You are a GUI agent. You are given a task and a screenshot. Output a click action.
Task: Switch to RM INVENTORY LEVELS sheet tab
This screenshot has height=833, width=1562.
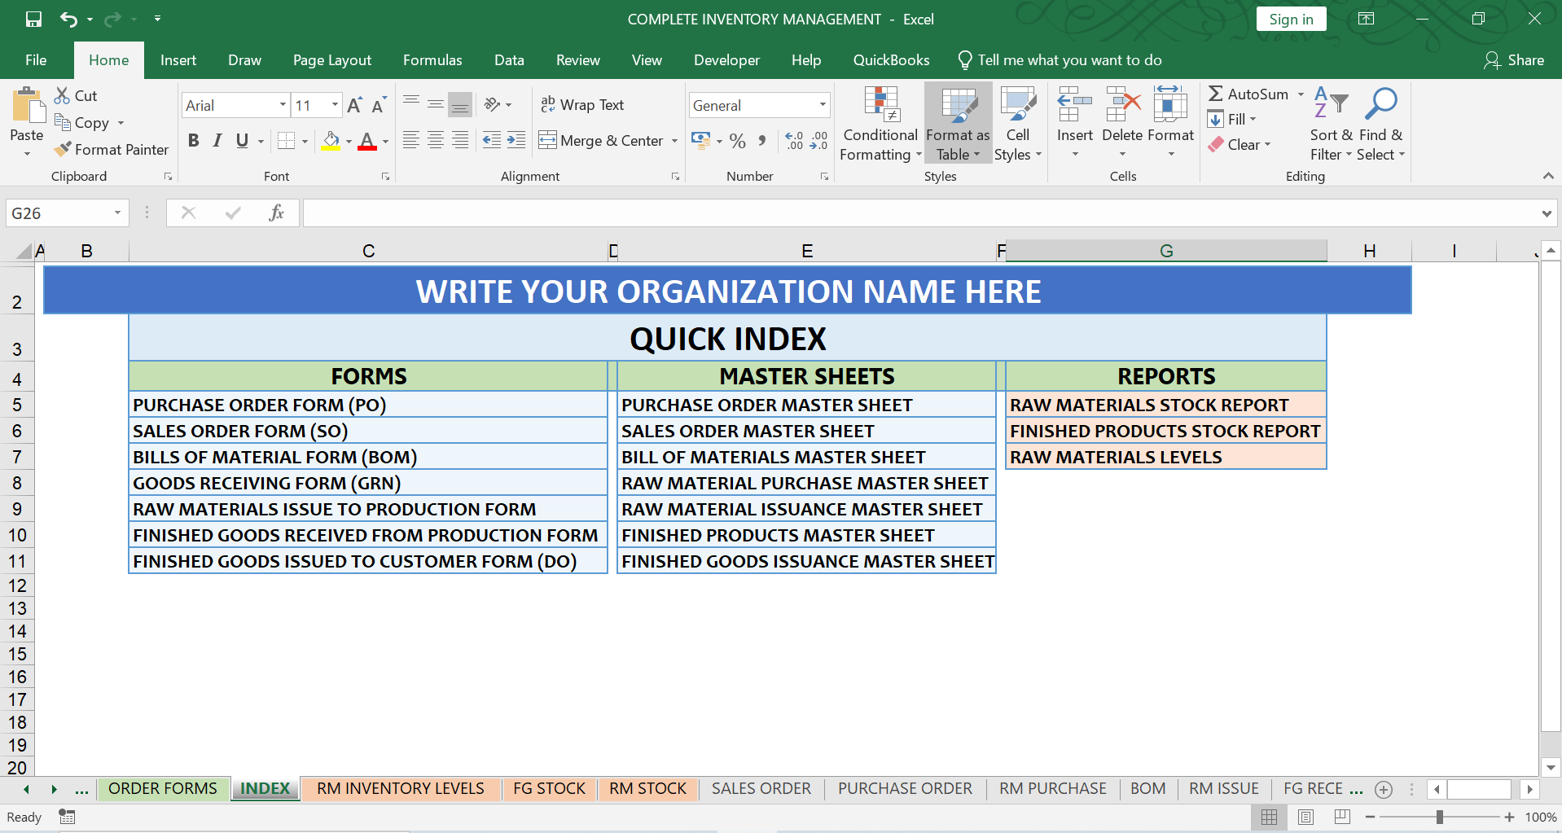(x=401, y=788)
